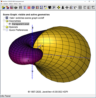
Task: Click the printer toolbar icon
Action: pos(16,7)
